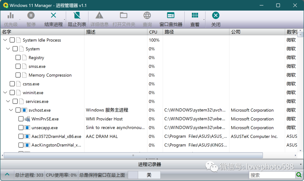Image resolution: width=304 pixels, height=181 pixels.
Task: Click the Windows 11 Manager gear logo
Action: click(5, 5)
